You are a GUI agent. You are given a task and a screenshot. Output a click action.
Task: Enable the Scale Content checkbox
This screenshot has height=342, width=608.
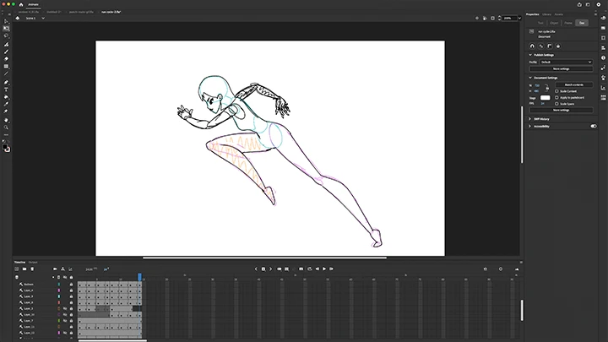[x=556, y=91]
